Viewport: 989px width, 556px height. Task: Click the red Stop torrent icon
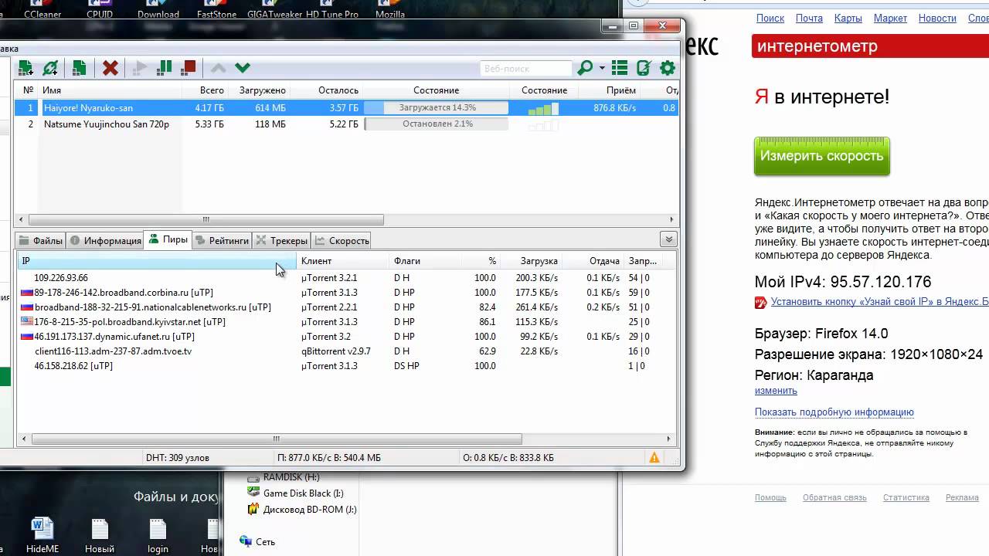pos(189,68)
